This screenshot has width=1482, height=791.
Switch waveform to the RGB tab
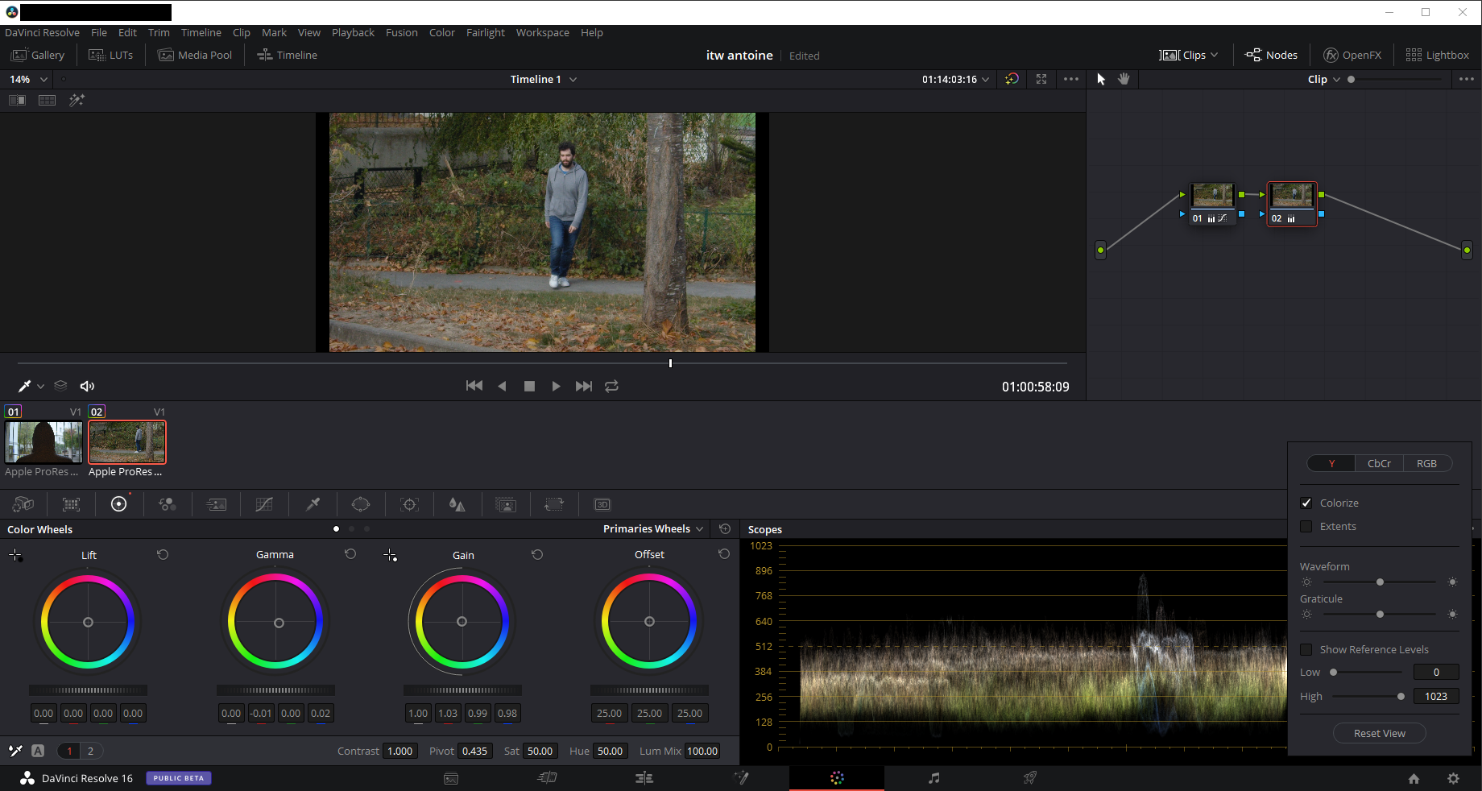coord(1426,464)
